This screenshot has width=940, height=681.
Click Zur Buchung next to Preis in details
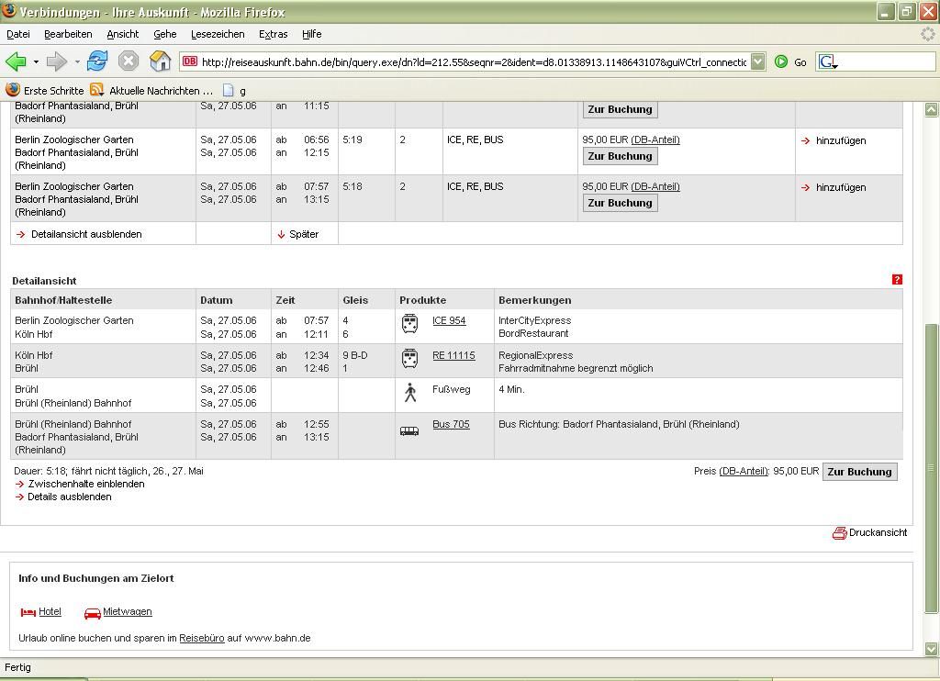pyautogui.click(x=859, y=472)
